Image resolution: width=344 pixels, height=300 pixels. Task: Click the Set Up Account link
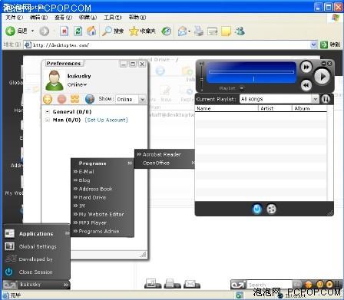[x=106, y=120]
